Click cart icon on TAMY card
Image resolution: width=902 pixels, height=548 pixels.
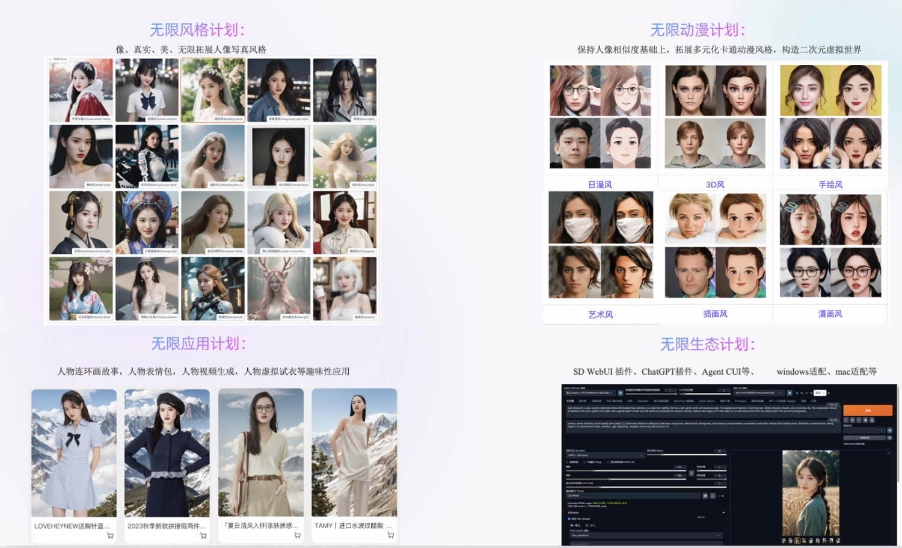[390, 535]
